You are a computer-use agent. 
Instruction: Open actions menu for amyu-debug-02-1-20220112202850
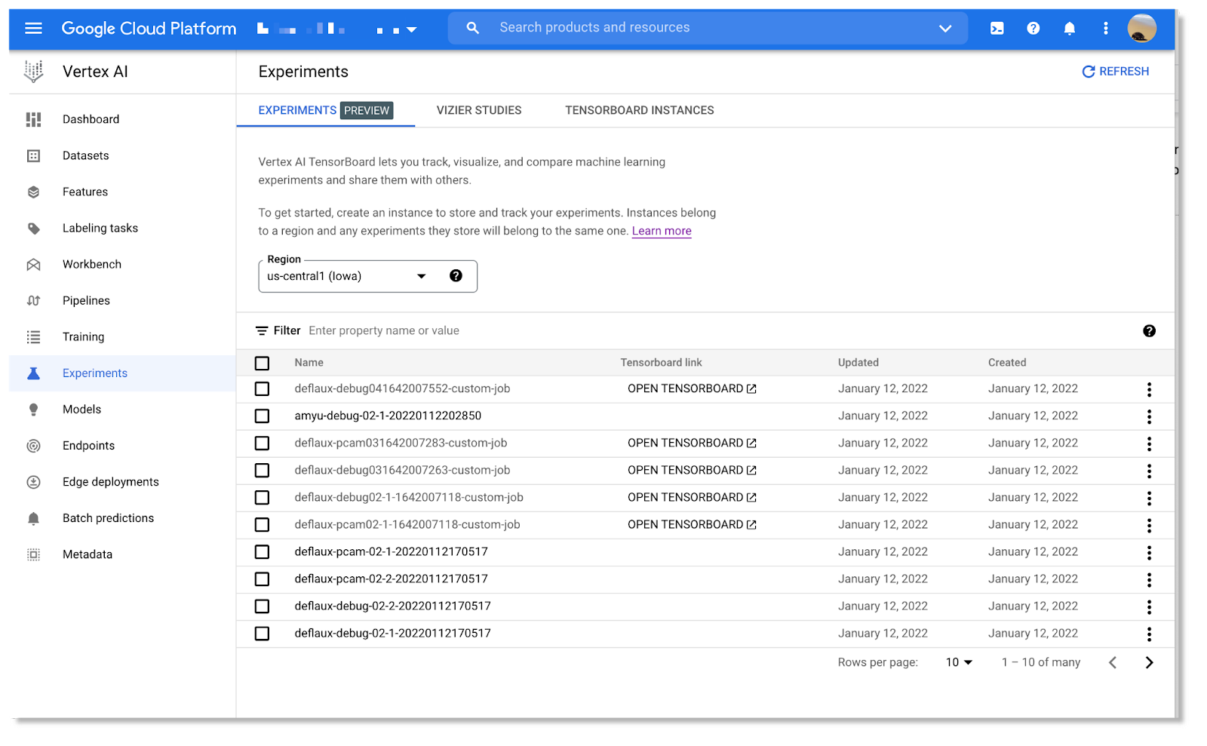(x=1149, y=416)
